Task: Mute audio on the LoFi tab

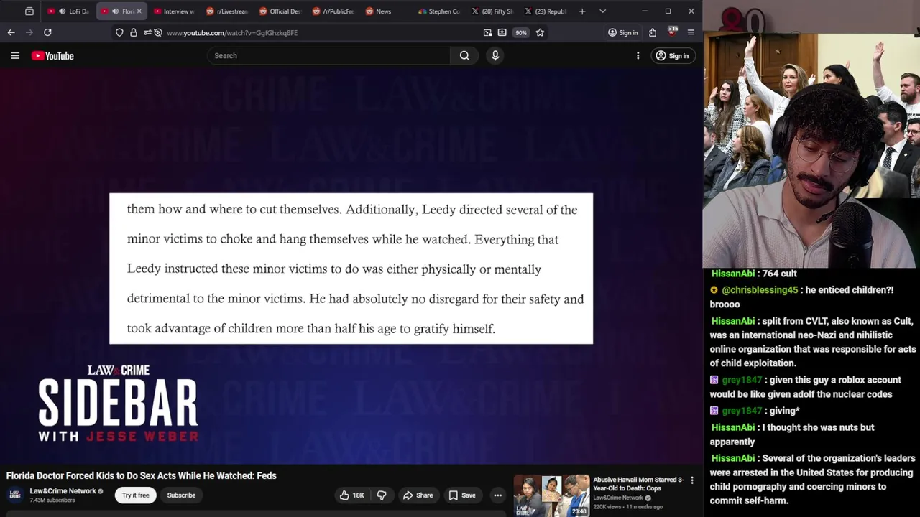Action: [x=62, y=11]
